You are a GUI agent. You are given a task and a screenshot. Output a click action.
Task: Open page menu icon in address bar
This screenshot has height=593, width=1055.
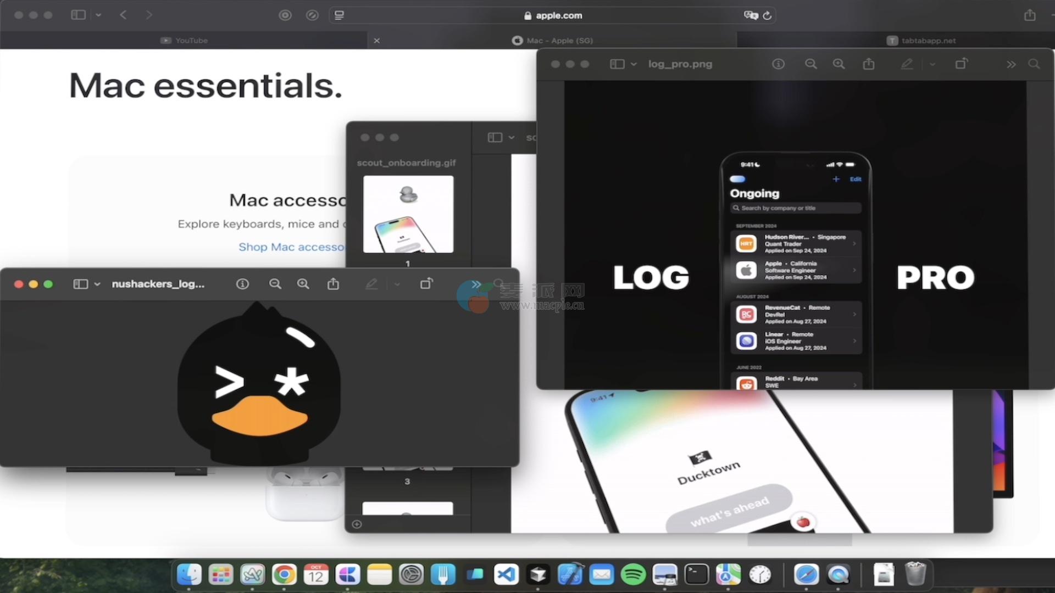point(339,15)
